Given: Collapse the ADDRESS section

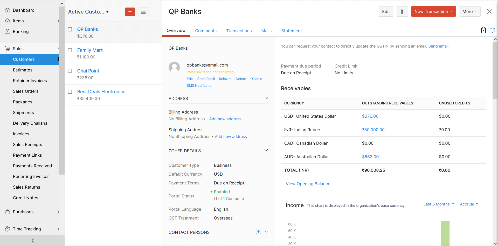Looking at the screenshot, I should [x=266, y=98].
